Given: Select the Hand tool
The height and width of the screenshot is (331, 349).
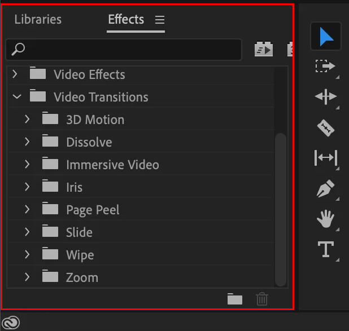Looking at the screenshot, I should click(325, 219).
